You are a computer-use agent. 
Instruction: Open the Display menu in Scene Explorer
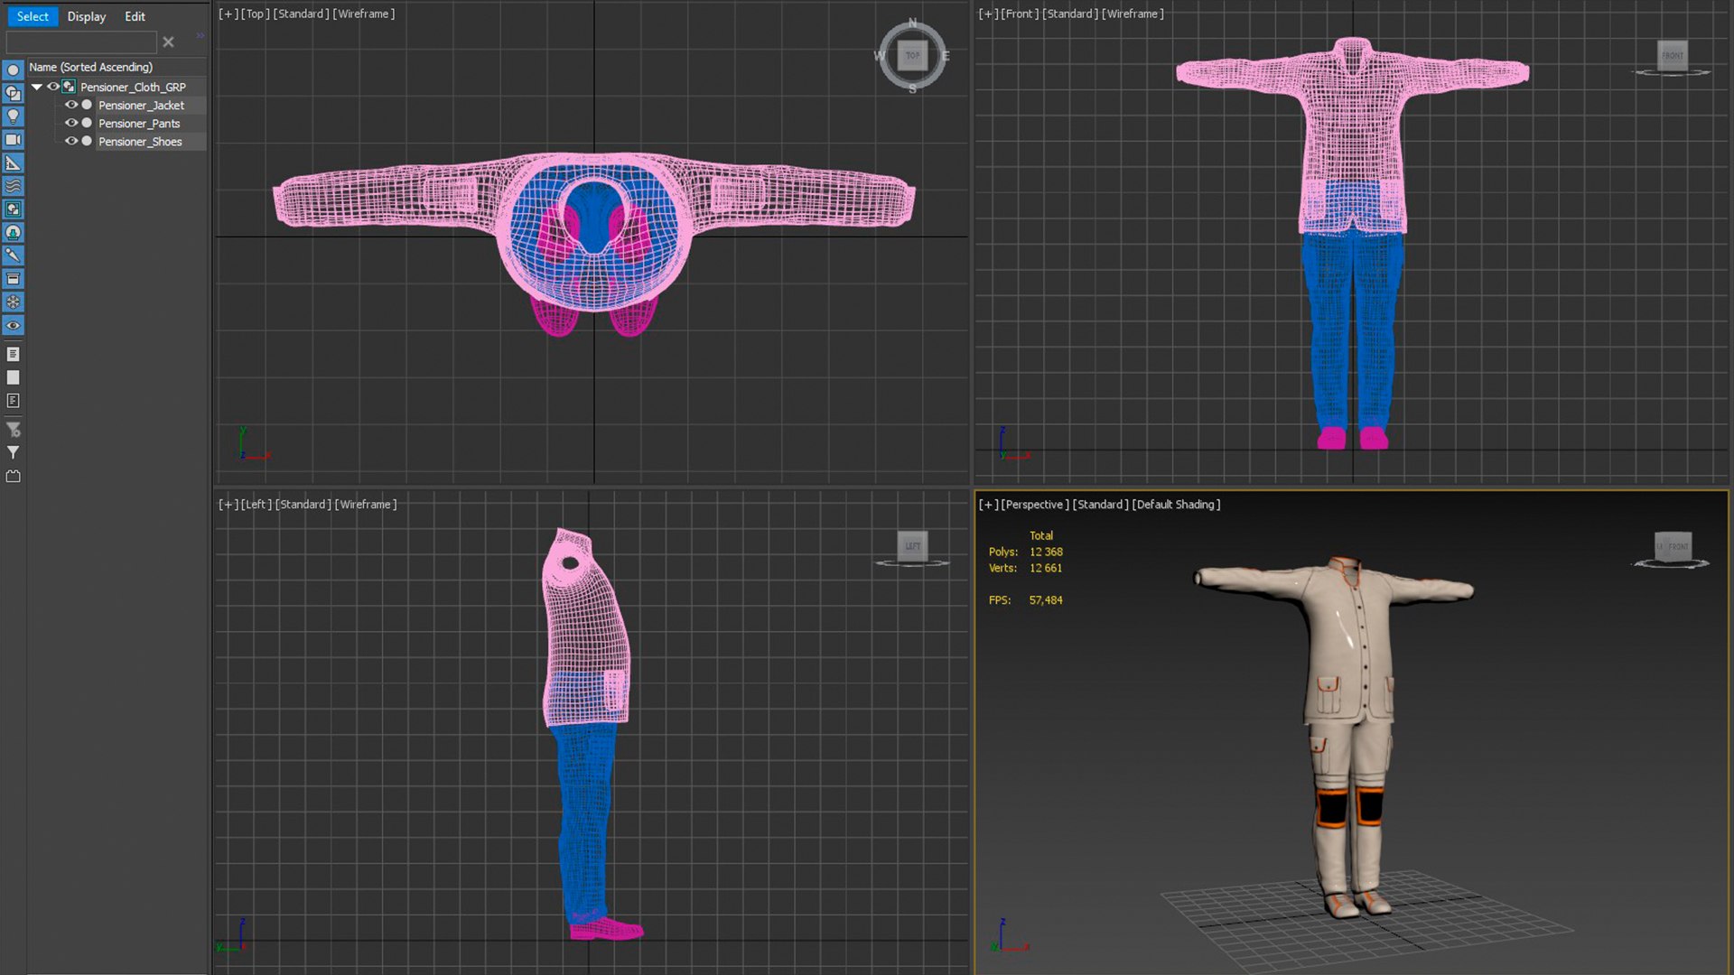(87, 16)
